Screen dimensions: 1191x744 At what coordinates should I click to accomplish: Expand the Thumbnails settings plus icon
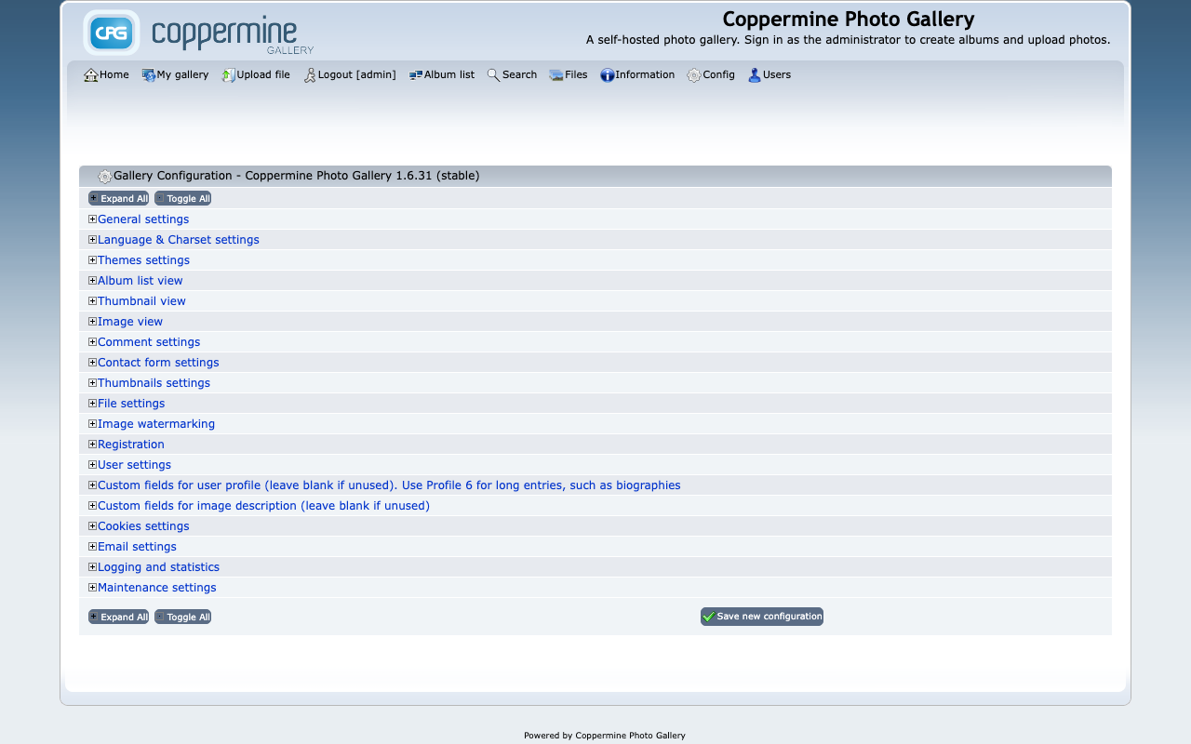point(92,383)
